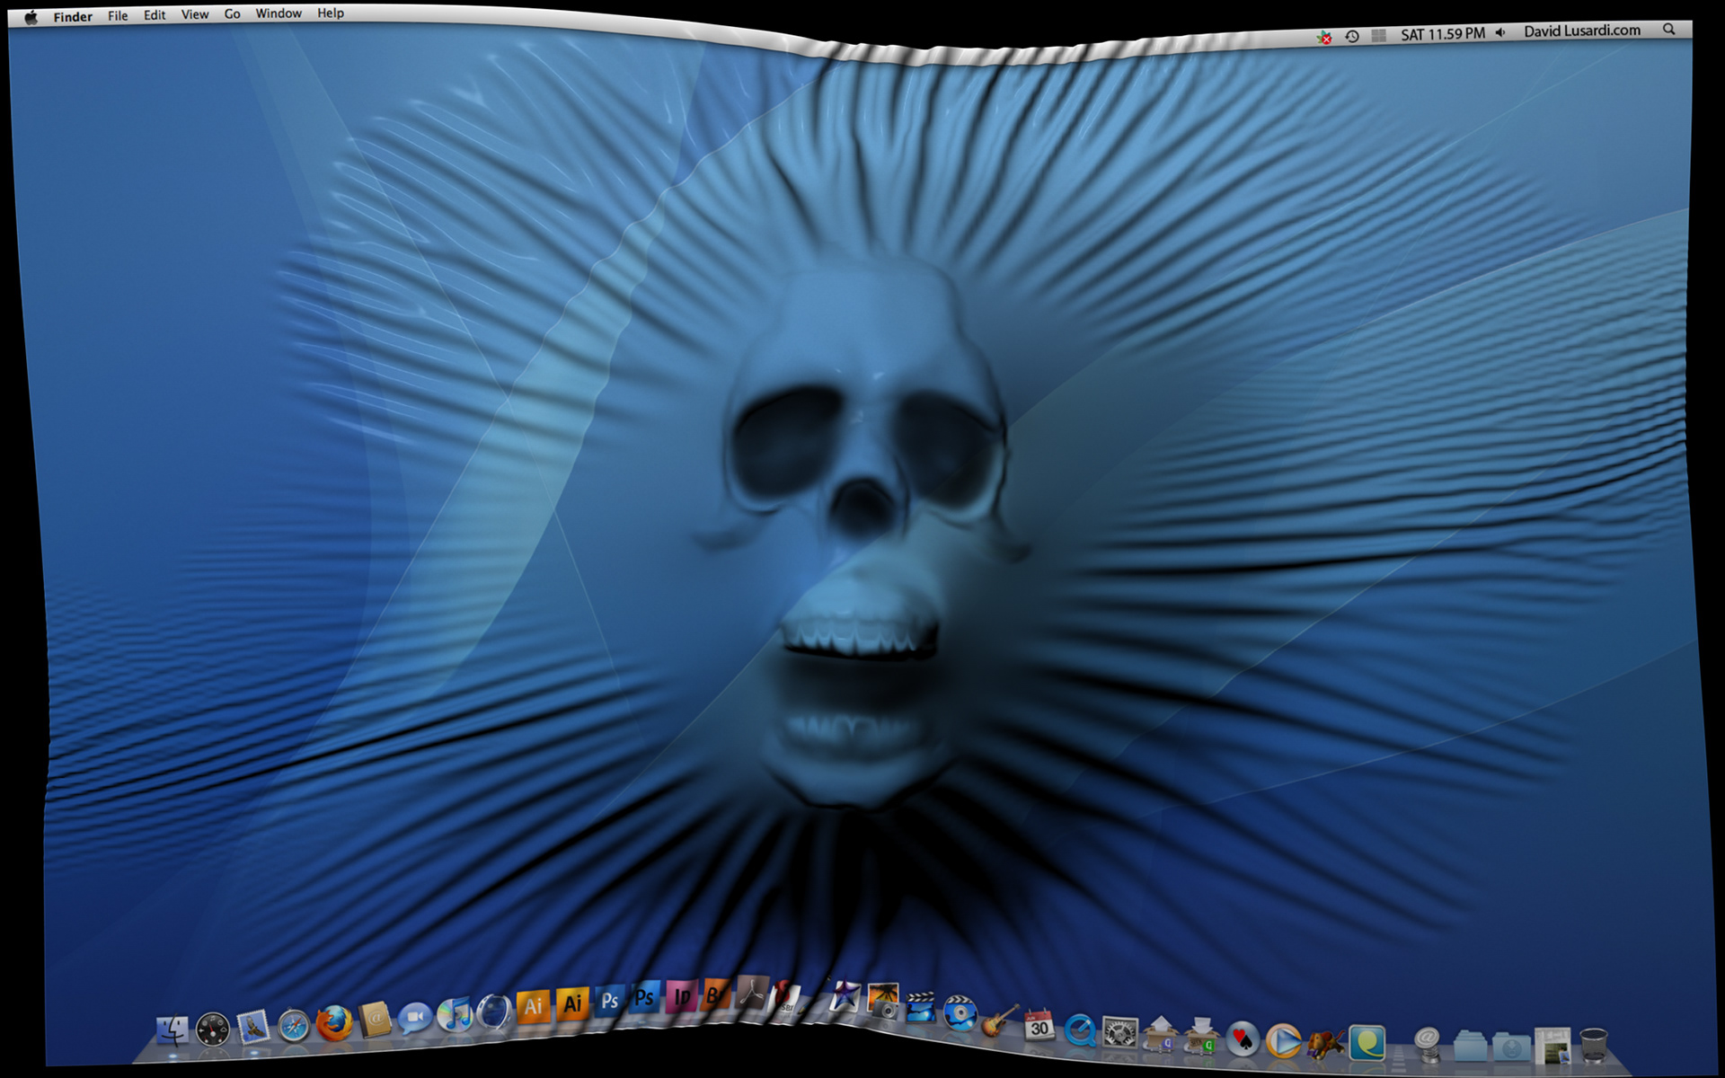The height and width of the screenshot is (1078, 1725).
Task: Launch Adobe InDesign from the Dock
Action: (x=682, y=996)
